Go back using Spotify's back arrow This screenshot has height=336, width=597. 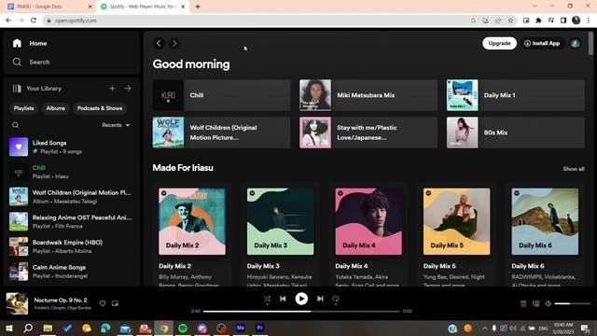click(159, 44)
